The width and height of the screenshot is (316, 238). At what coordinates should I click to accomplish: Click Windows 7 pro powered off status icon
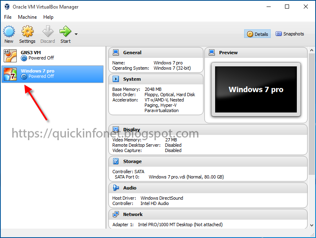click(24, 77)
